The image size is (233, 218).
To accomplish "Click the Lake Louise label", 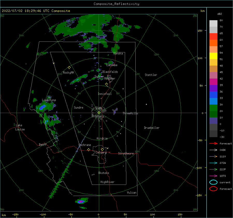I will point(20,127).
